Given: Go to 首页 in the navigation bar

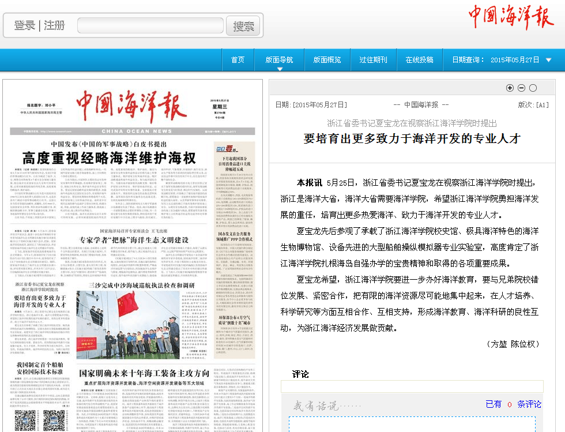Looking at the screenshot, I should [238, 60].
